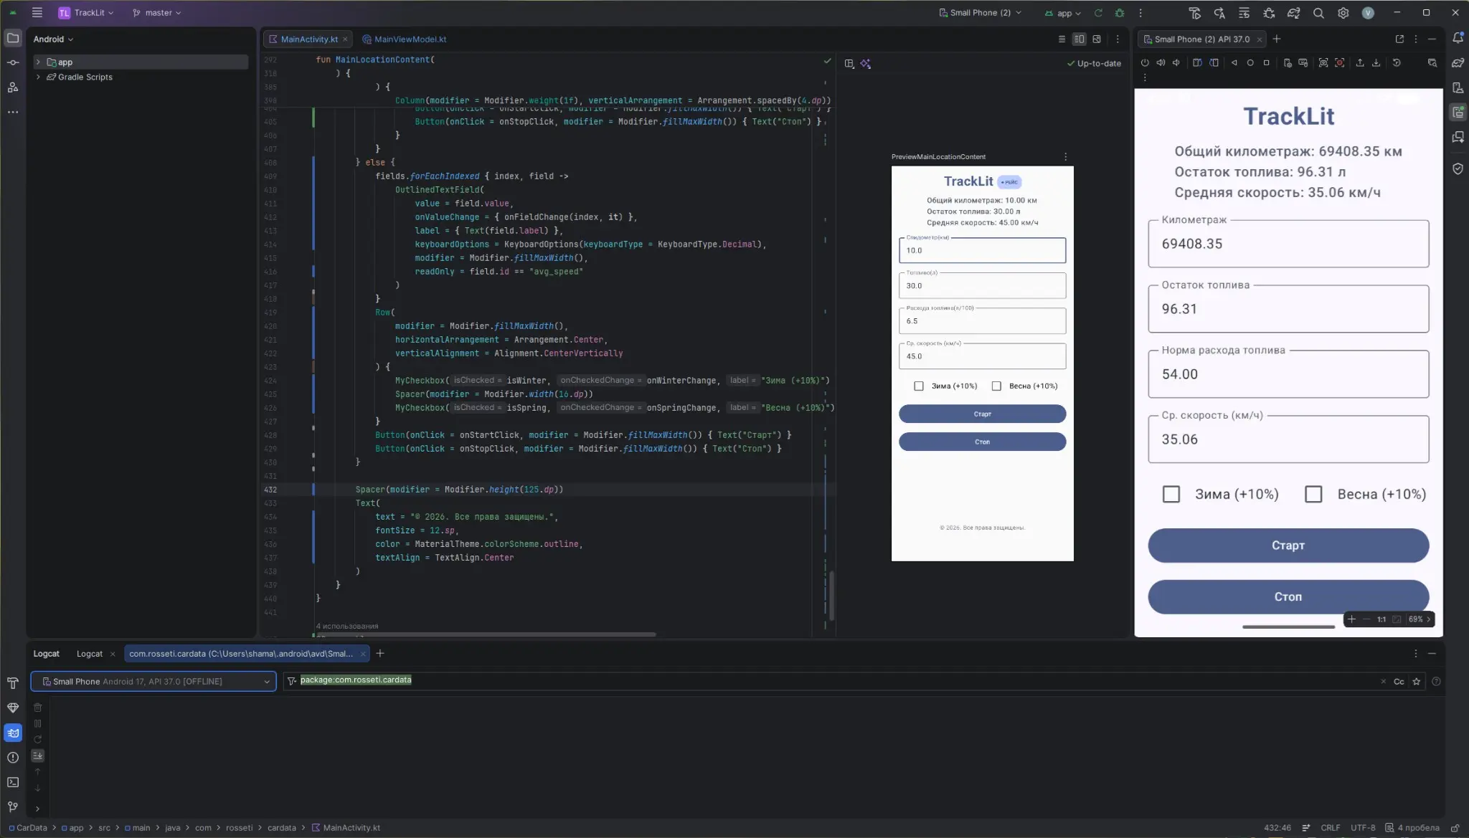
Task: Open TrackLit project dropdown
Action: [86, 13]
